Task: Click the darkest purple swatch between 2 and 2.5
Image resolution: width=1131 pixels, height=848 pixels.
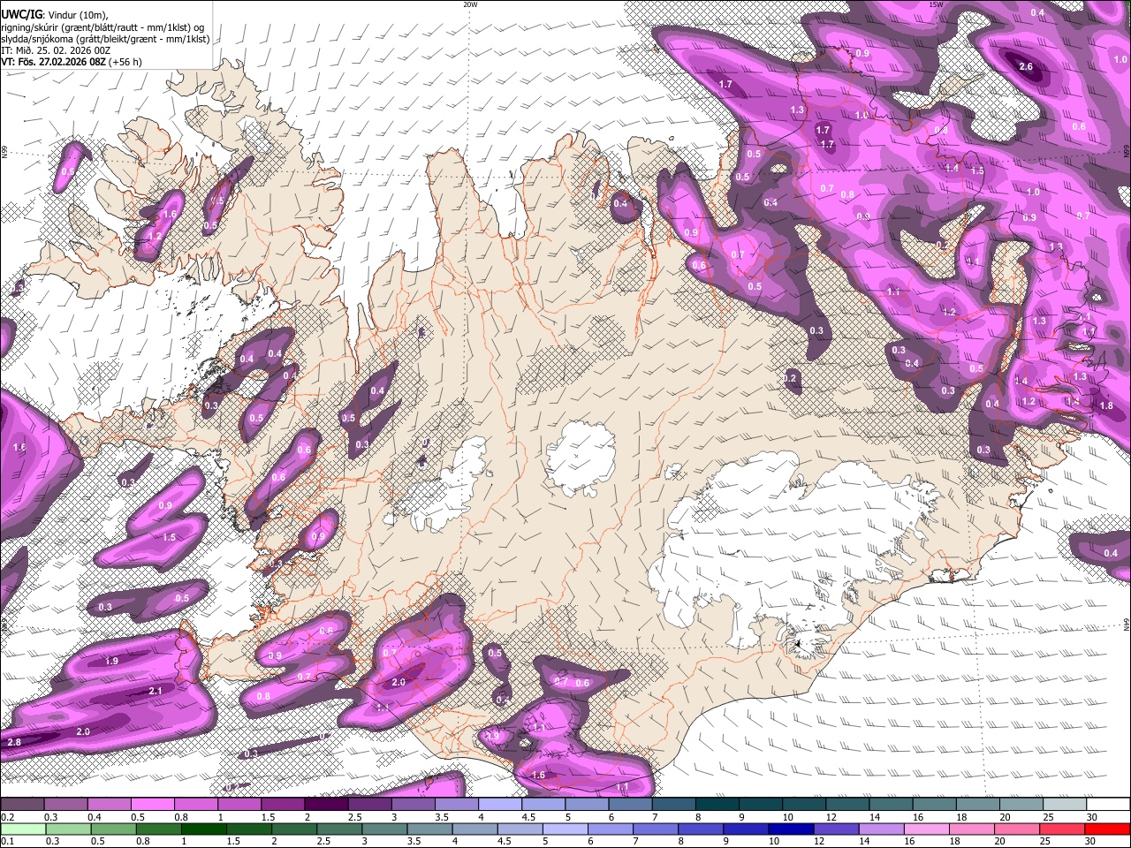Action: pyautogui.click(x=326, y=806)
